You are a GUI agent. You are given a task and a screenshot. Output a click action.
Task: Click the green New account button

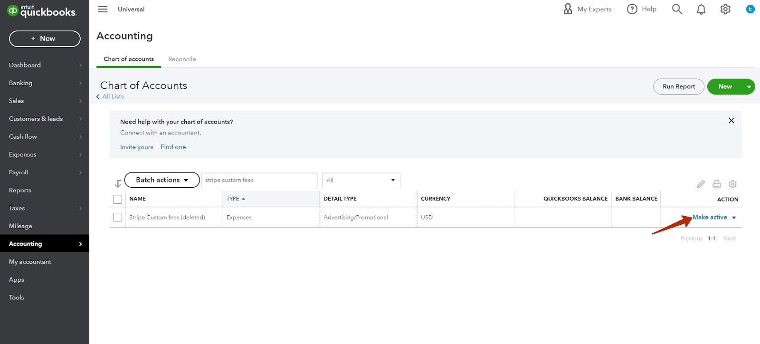725,86
